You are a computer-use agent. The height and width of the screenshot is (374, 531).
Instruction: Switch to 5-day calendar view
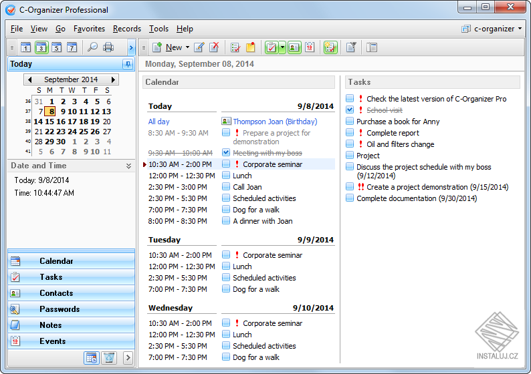coord(57,47)
